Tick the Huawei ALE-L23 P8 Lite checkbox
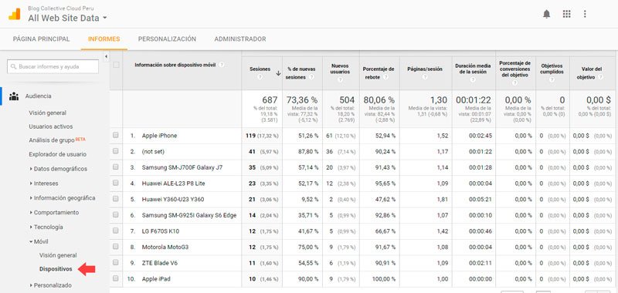The width and height of the screenshot is (618, 293). 115,183
